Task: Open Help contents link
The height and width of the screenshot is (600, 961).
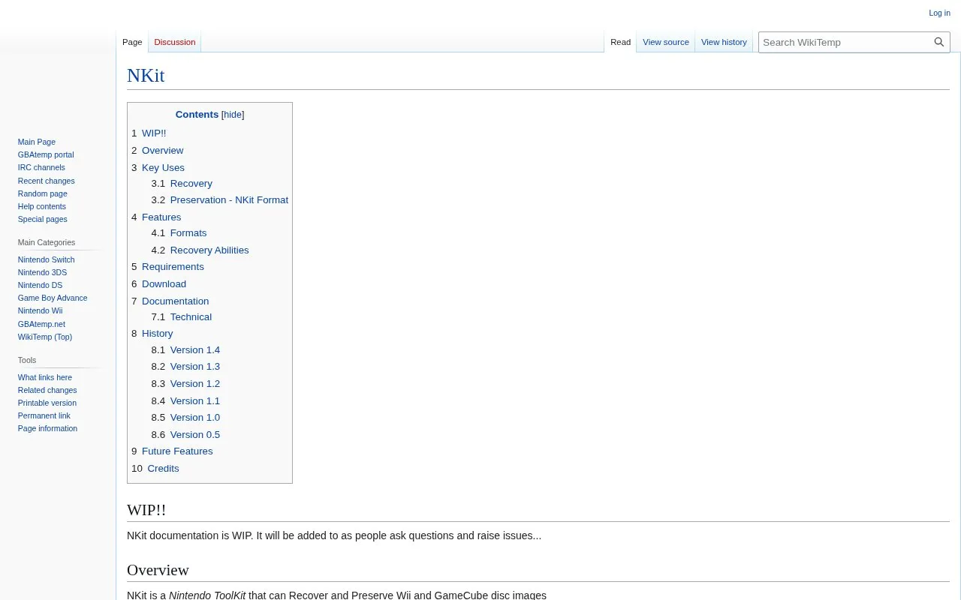Action: click(x=42, y=206)
